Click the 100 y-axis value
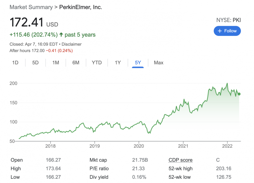The width and height of the screenshot is (254, 183). point(13,122)
